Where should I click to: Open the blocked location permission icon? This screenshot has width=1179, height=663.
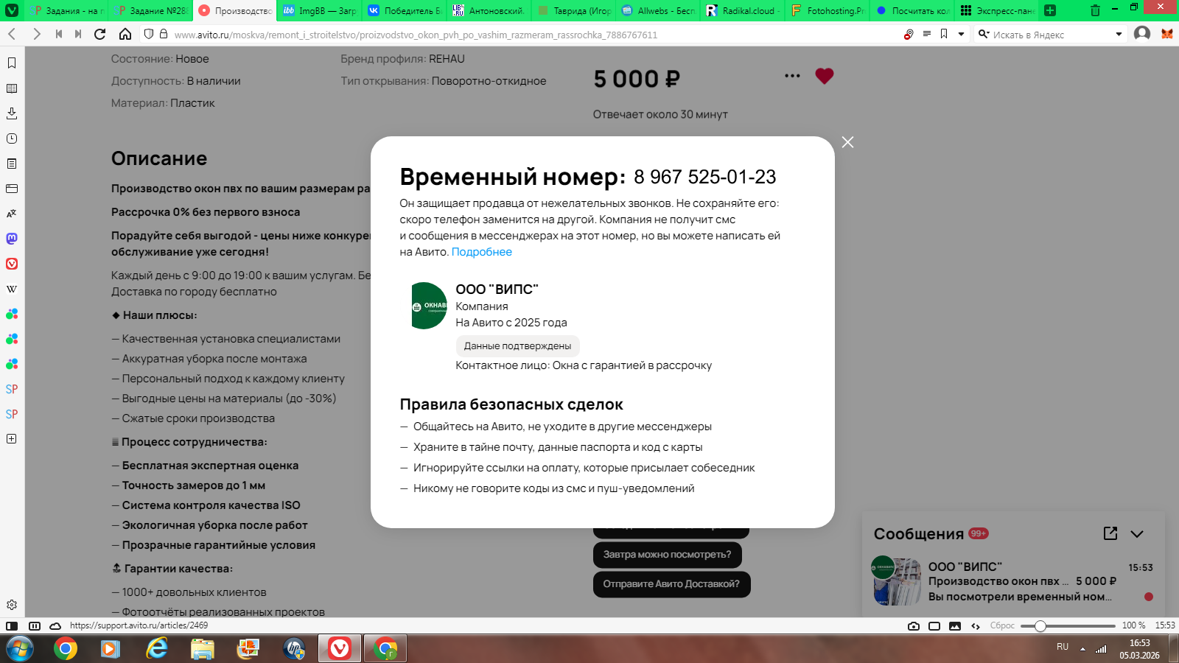tap(909, 34)
